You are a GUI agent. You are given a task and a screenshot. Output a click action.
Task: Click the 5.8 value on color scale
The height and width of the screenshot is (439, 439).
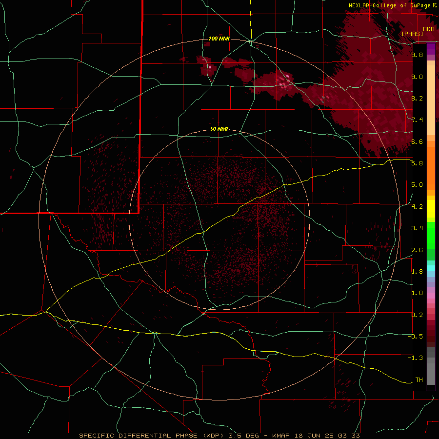click(x=417, y=163)
